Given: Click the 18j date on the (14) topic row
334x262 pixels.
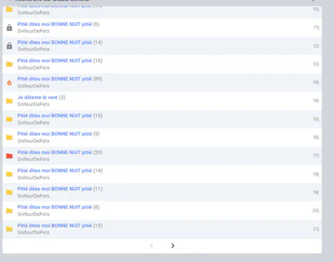Looking at the screenshot, I should pos(316,174).
